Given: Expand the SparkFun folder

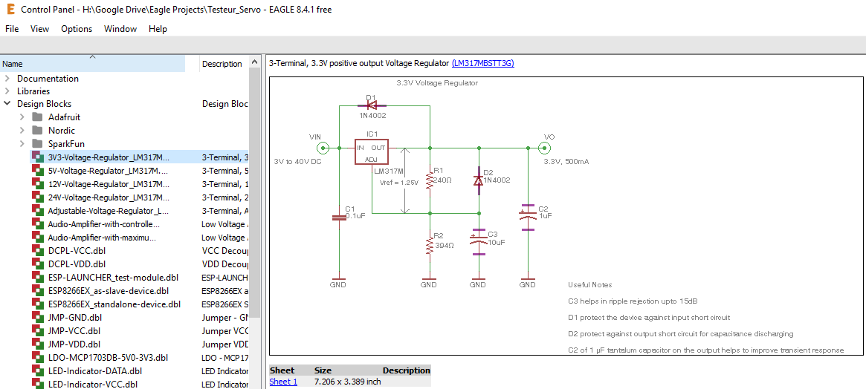Looking at the screenshot, I should coord(22,143).
